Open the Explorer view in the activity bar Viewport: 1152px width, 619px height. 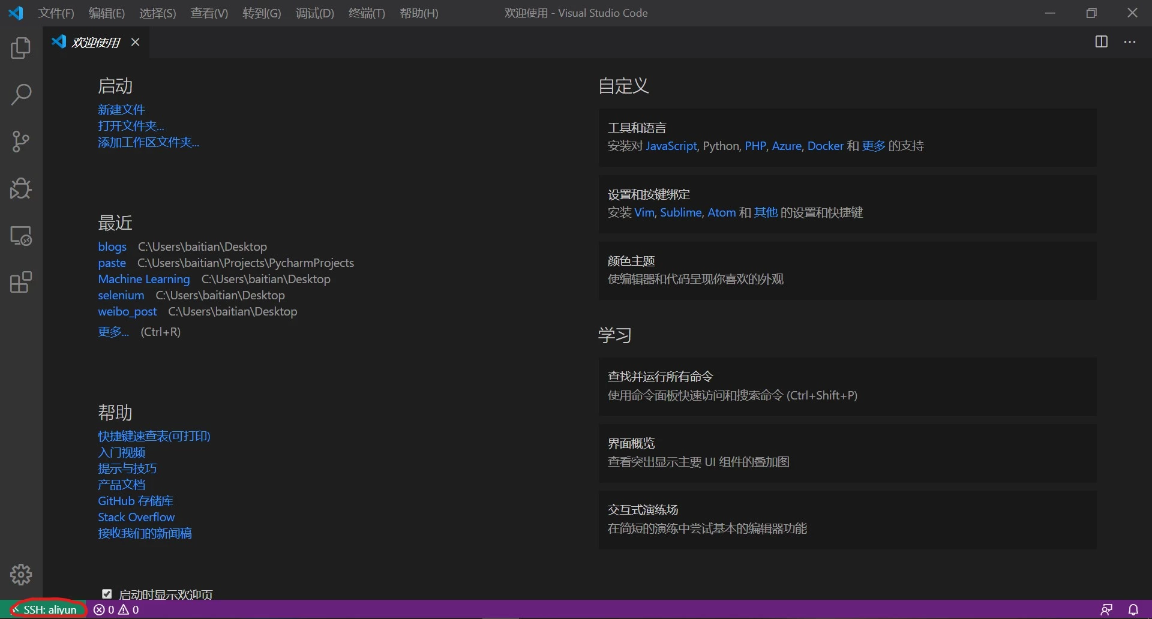point(21,48)
